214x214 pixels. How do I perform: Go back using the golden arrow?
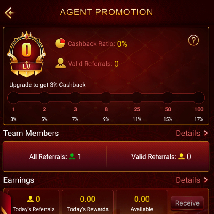coord(10,13)
